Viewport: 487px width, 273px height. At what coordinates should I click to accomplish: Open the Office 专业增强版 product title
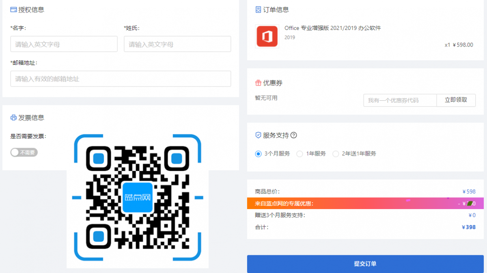[x=333, y=28]
